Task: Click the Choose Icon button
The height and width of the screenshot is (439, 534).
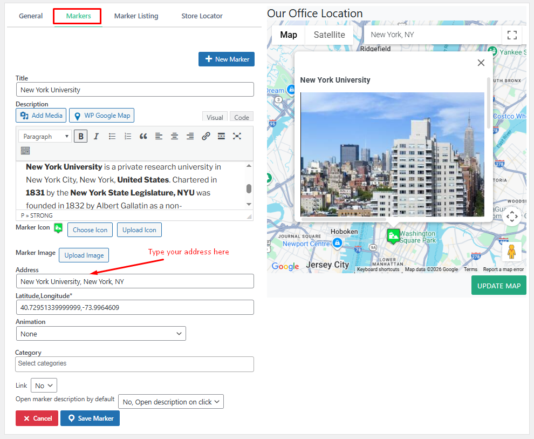Action: 90,230
